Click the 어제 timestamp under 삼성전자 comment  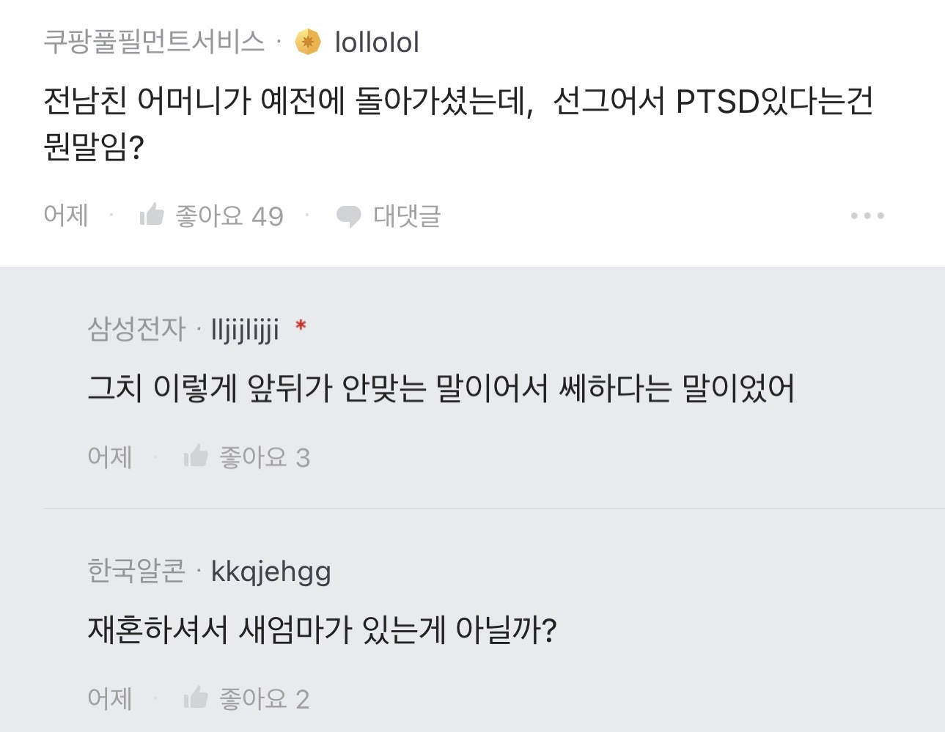click(x=110, y=456)
